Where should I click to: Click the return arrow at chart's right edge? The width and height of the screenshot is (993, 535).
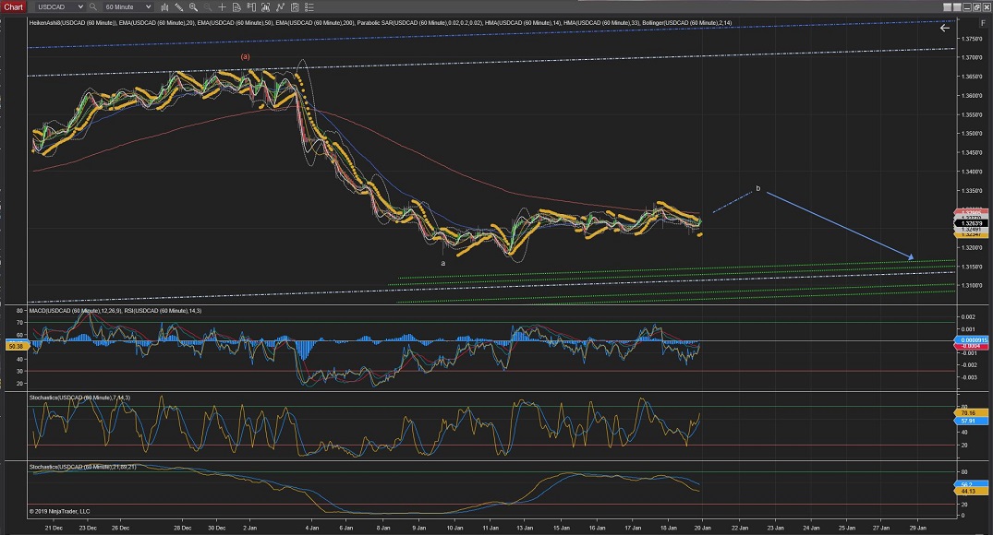coord(945,28)
